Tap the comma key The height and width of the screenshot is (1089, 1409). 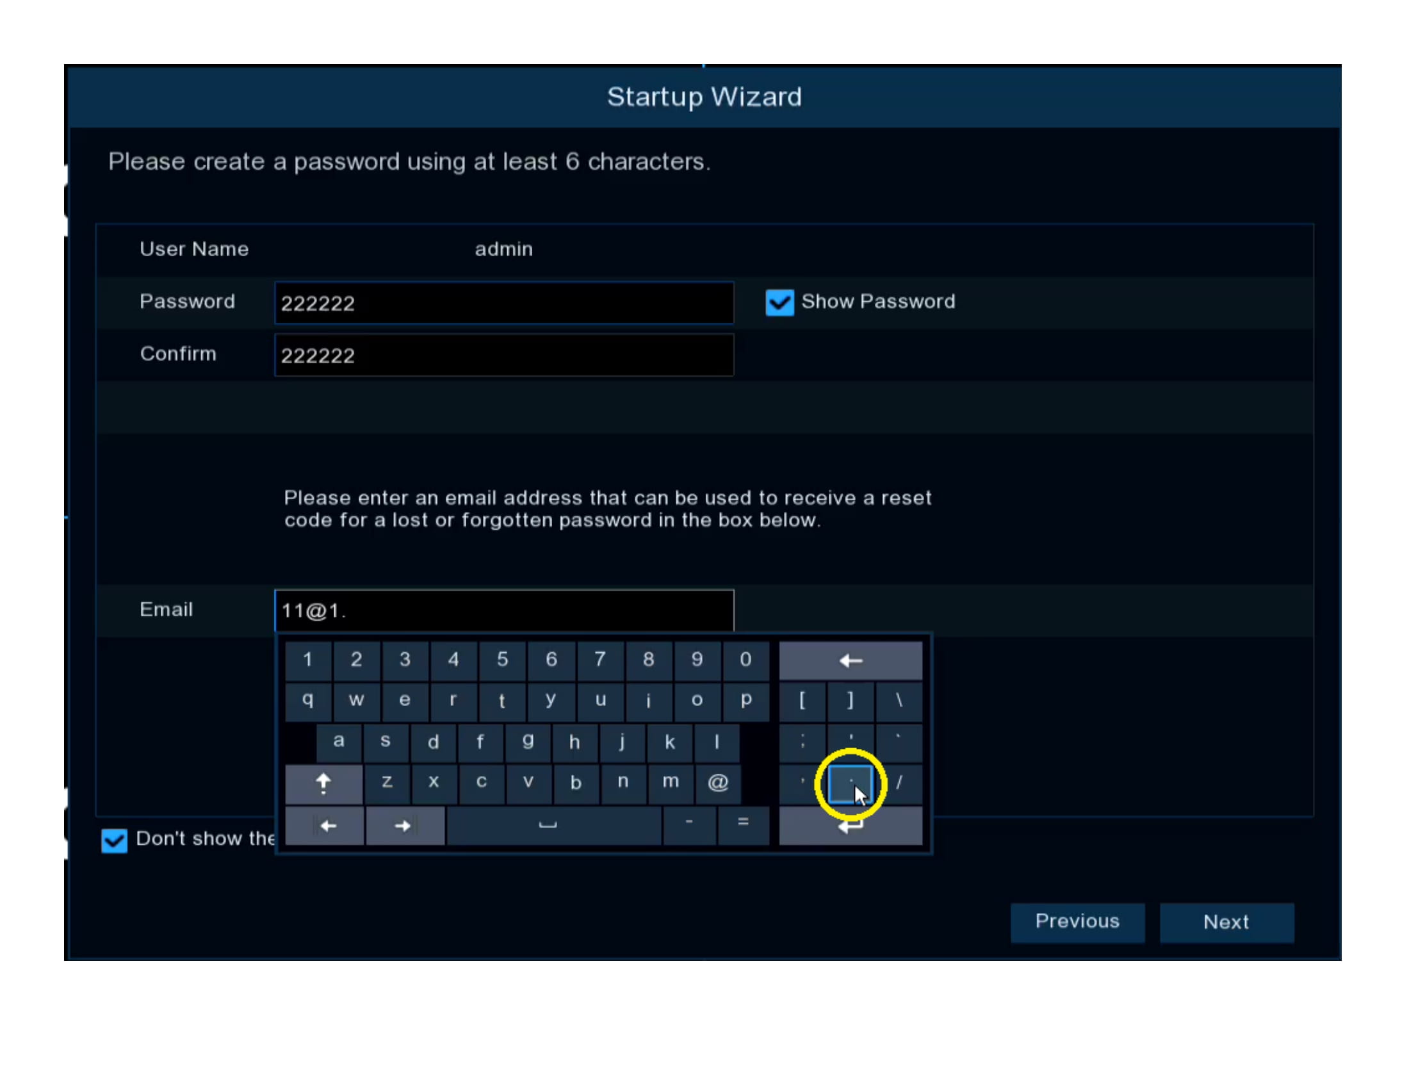tap(802, 783)
